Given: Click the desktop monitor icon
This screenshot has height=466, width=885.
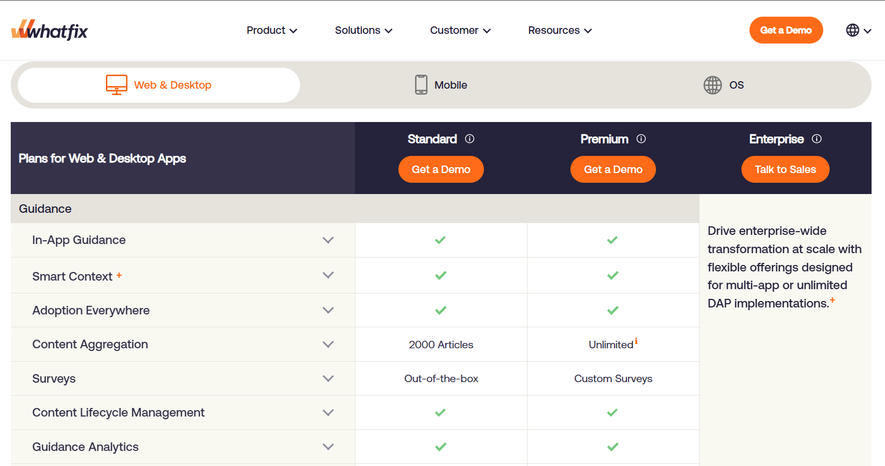Looking at the screenshot, I should [117, 85].
